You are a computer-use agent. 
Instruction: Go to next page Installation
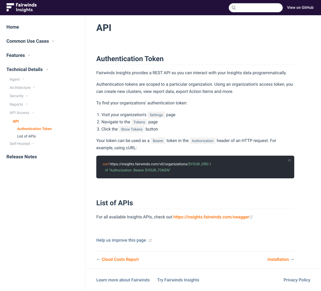click(x=278, y=259)
